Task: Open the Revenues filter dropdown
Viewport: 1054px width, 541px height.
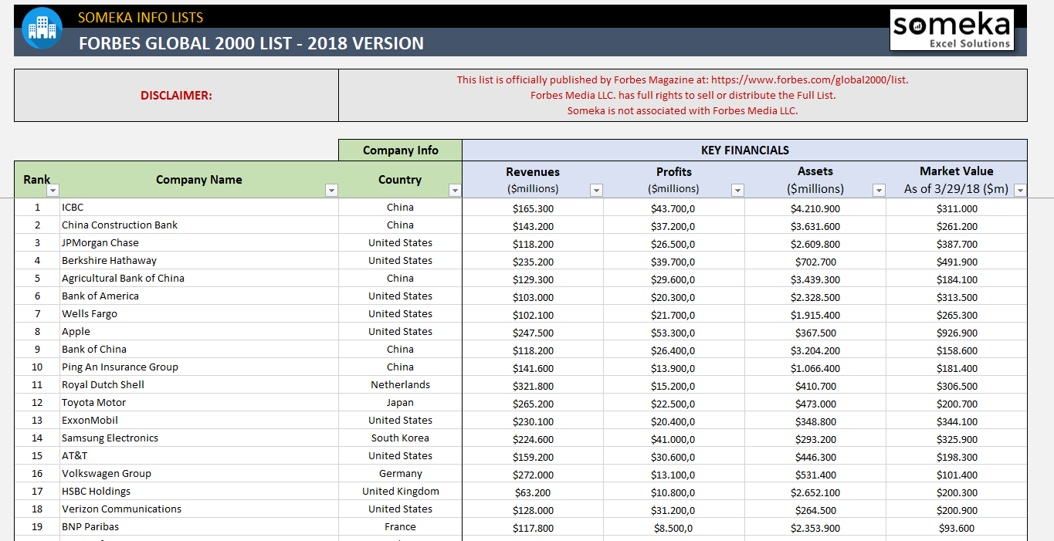Action: coord(596,190)
